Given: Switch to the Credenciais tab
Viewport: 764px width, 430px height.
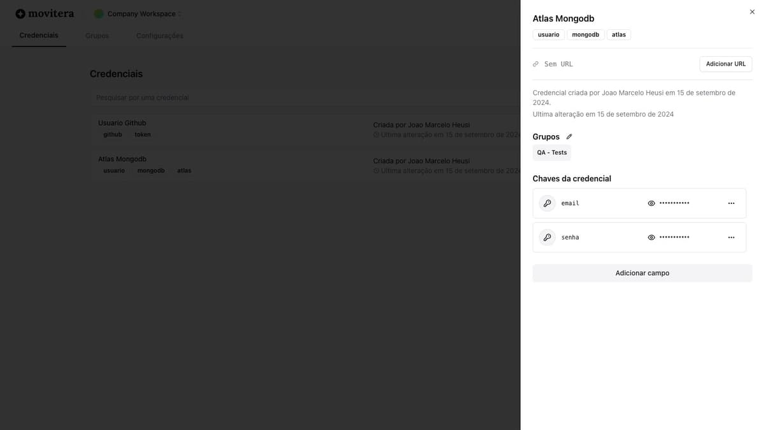Looking at the screenshot, I should [39, 35].
